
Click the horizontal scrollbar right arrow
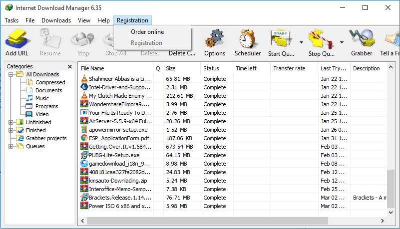point(383,221)
